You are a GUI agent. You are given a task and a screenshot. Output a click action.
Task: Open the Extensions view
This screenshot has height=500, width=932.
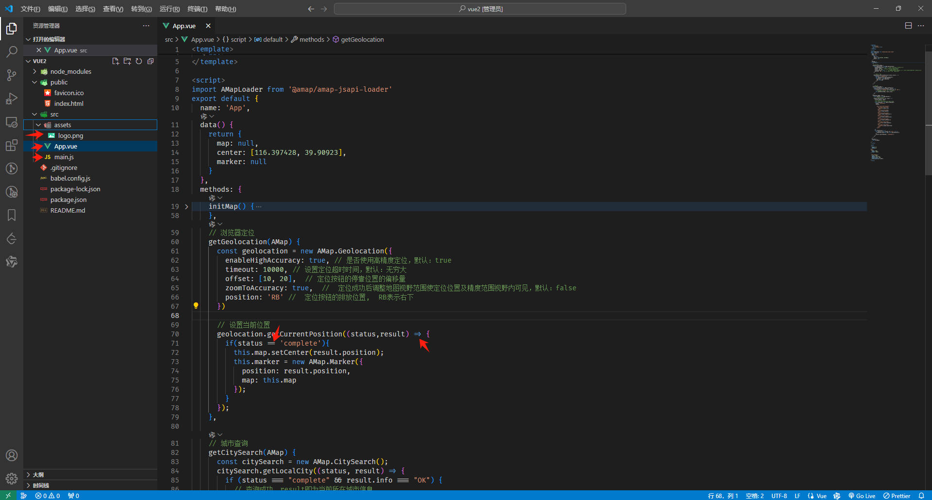coord(12,145)
